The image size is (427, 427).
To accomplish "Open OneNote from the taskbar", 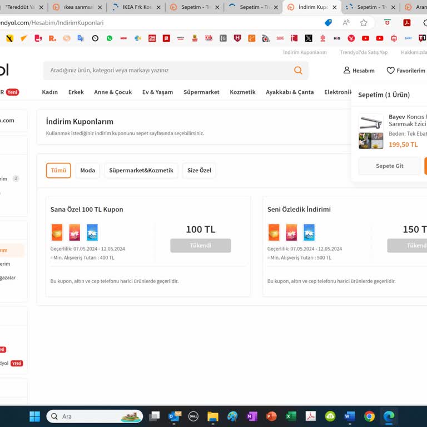I will click(x=252, y=416).
